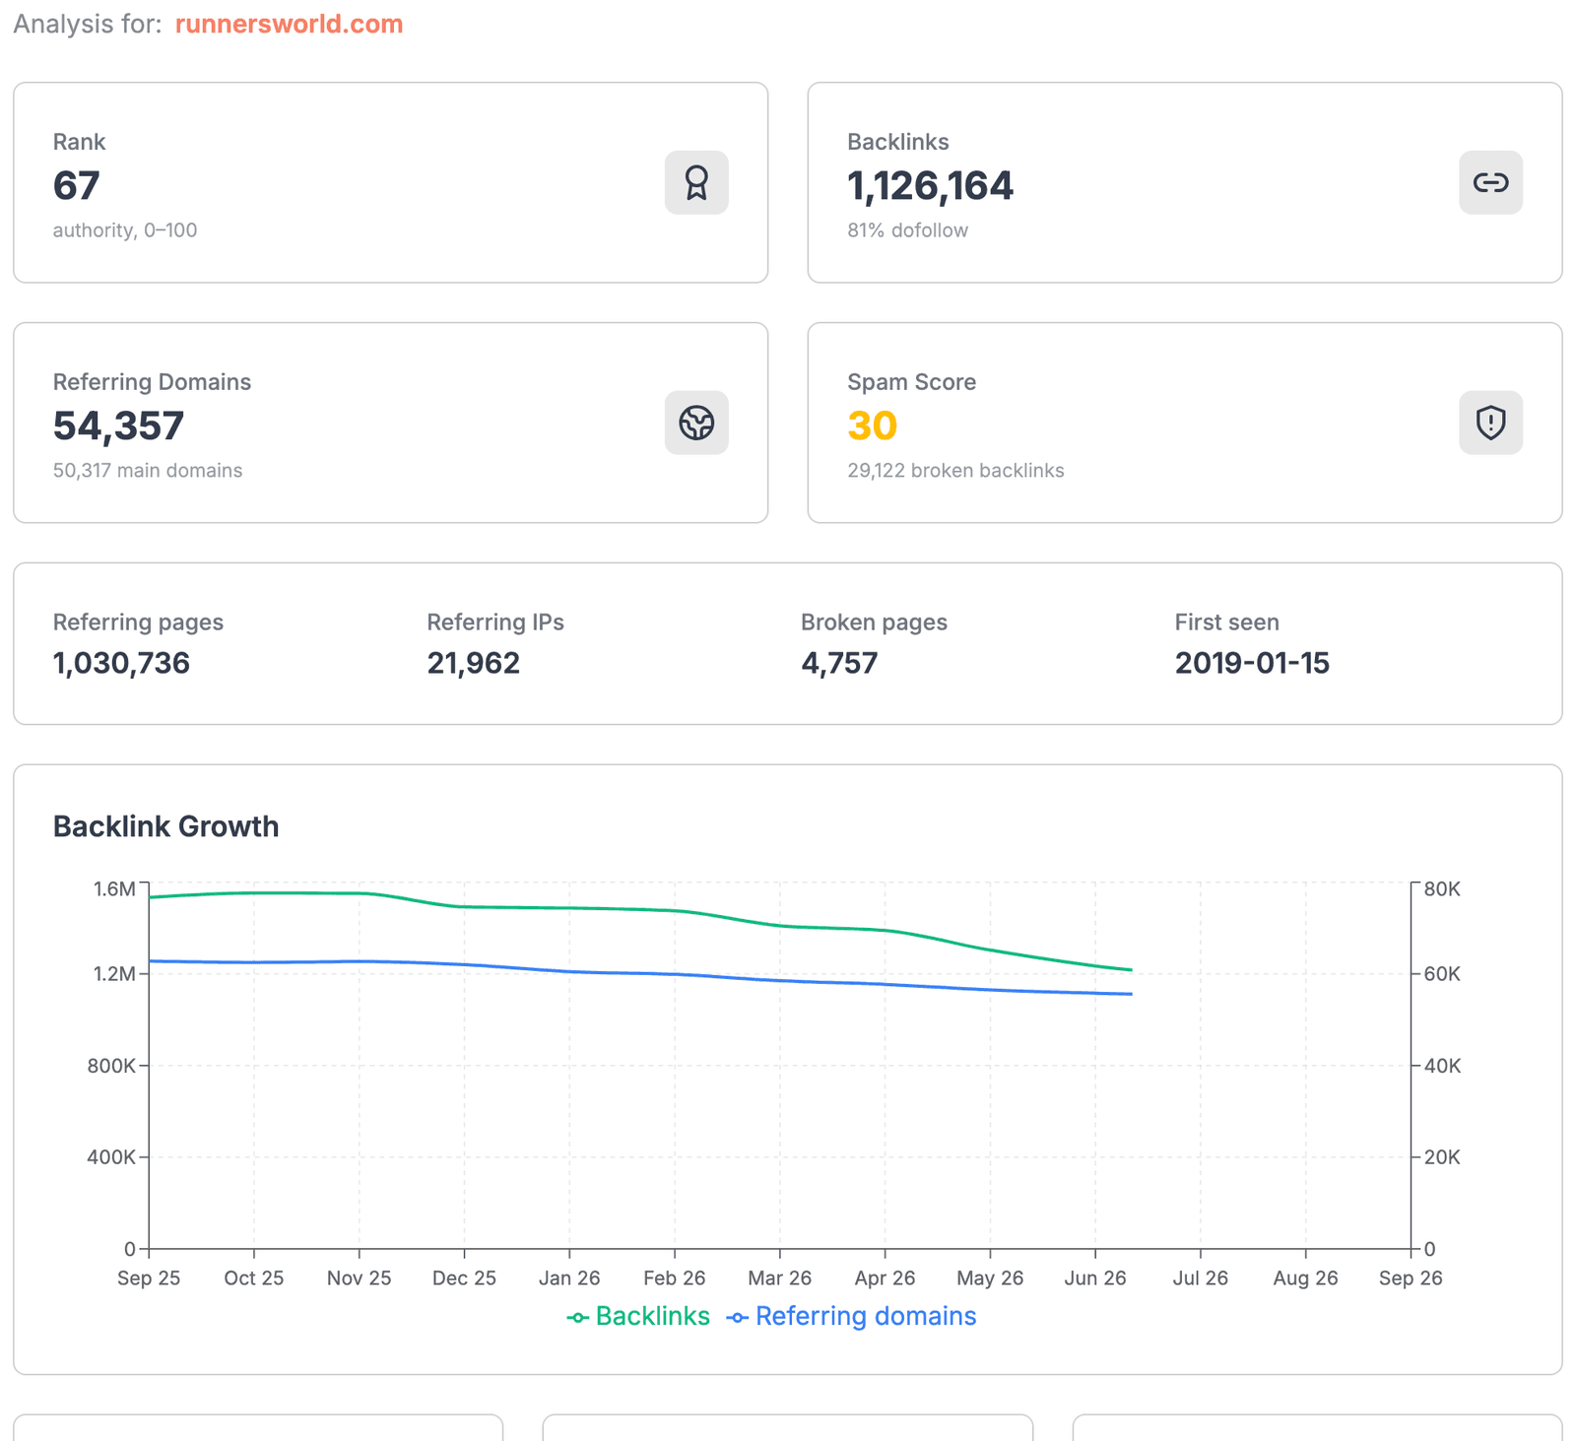Click the Backlink Growth chart title
This screenshot has height=1441, width=1576.
click(x=165, y=826)
